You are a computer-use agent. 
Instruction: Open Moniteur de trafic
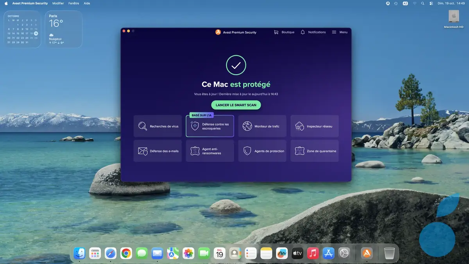tap(262, 126)
